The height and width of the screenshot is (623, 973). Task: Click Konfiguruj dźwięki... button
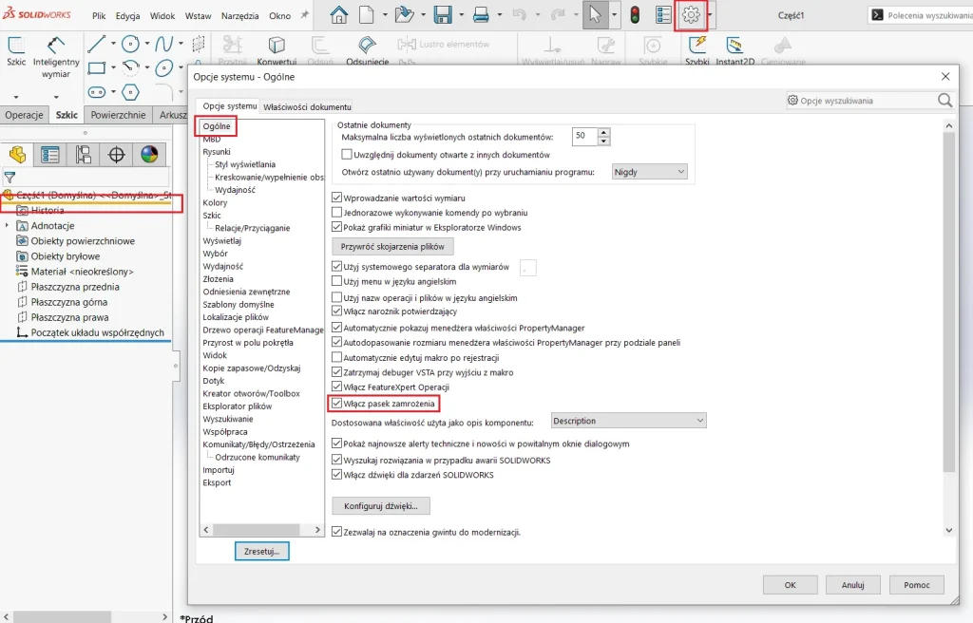(x=381, y=506)
